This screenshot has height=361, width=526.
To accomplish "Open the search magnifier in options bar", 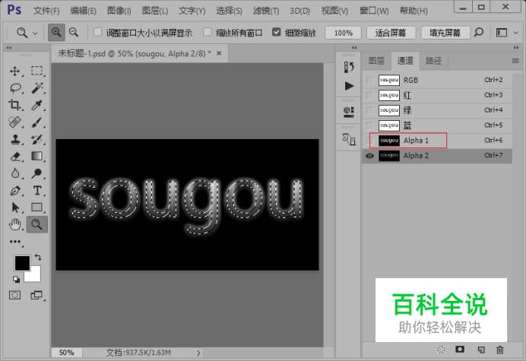I will pyautogui.click(x=479, y=32).
